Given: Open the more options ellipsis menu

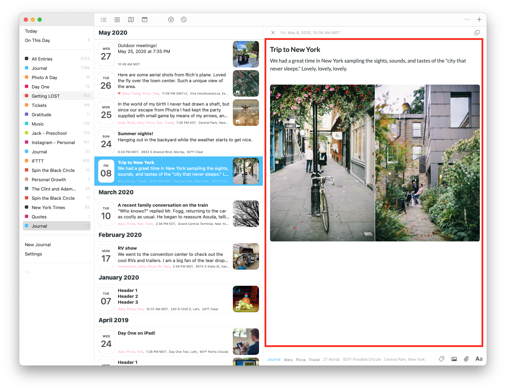Looking at the screenshot, I should pos(467,20).
